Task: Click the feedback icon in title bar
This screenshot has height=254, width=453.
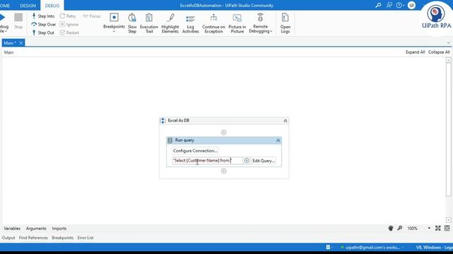Action: tap(389, 5)
